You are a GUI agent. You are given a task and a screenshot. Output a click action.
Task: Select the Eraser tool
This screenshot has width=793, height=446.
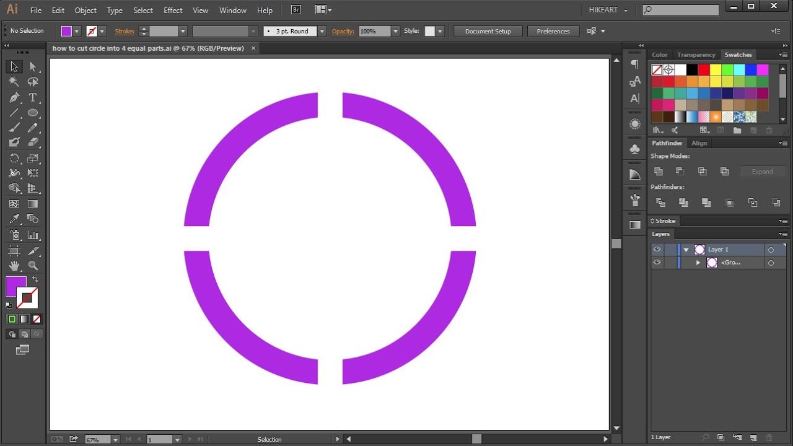point(33,142)
